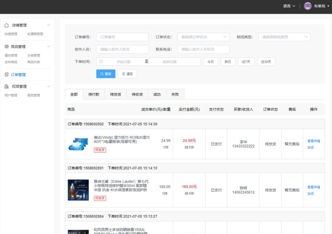The image size is (332, 234).
Task: Click the red 待发货 tag under Estee Lauder product
Action: 100,198
